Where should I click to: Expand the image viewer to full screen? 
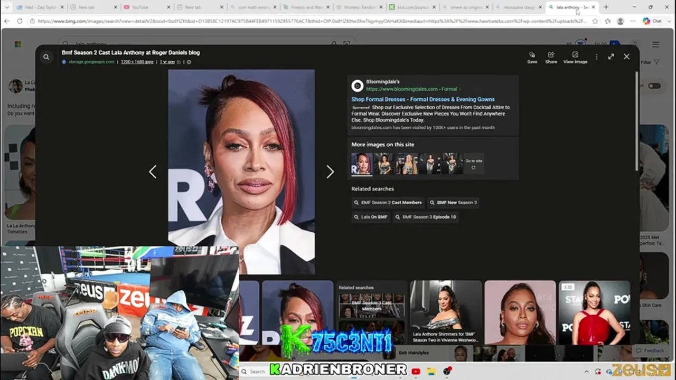(x=611, y=56)
